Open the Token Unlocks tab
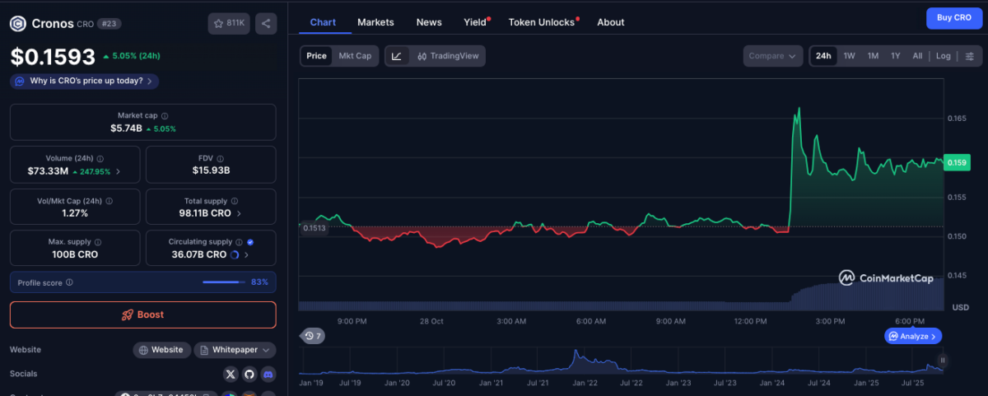Image resolution: width=988 pixels, height=396 pixels. 542,22
